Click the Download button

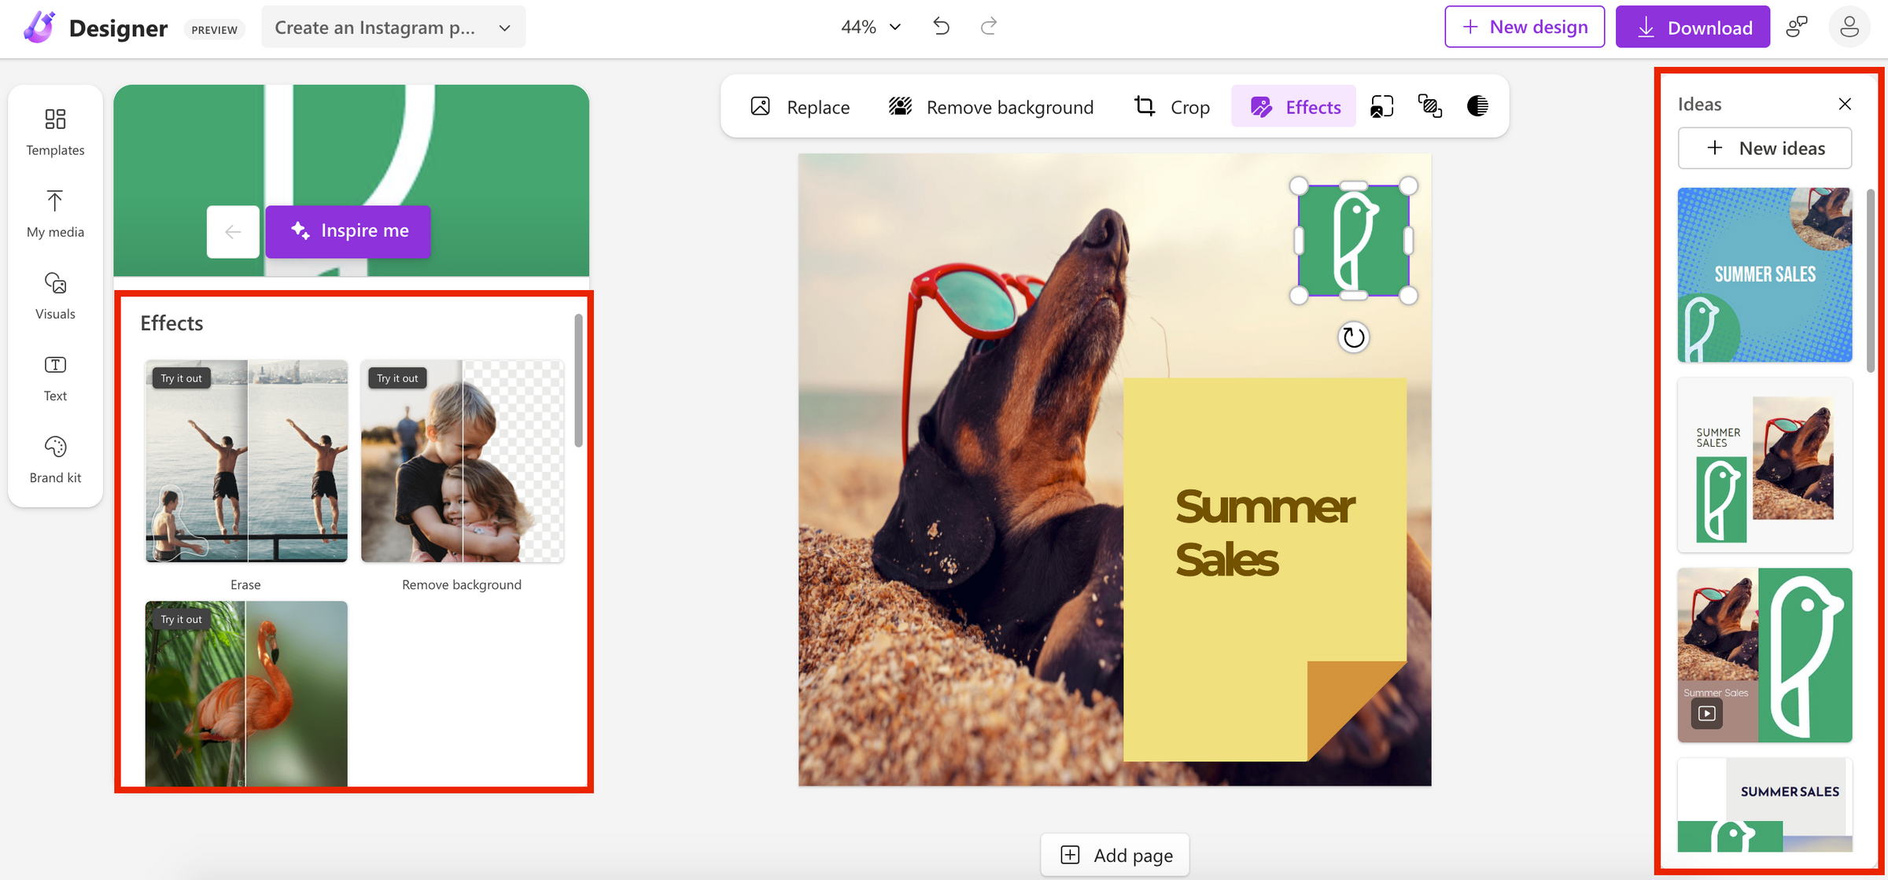[x=1693, y=26]
